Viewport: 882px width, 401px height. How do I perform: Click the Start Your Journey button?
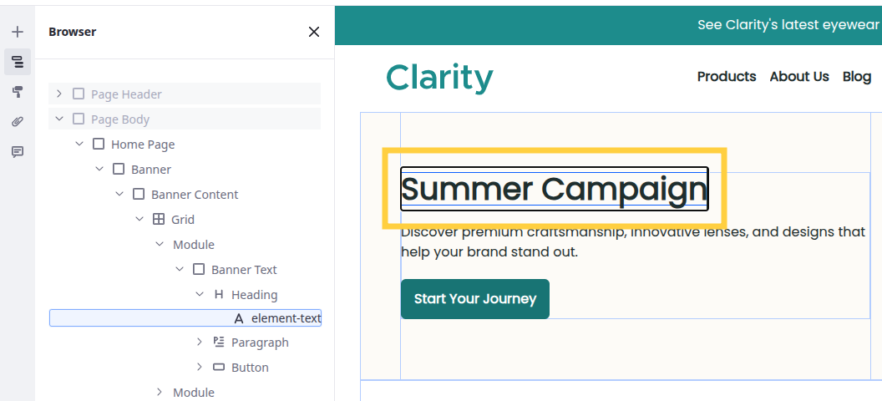475,299
